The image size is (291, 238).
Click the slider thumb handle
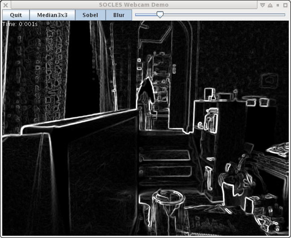tap(160, 14)
